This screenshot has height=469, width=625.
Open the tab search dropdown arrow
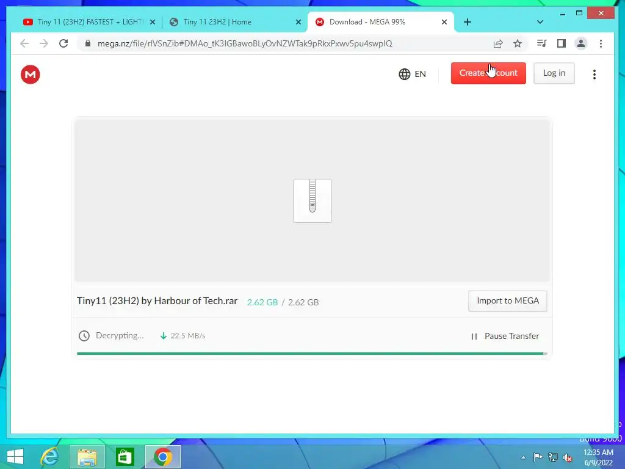coord(540,23)
